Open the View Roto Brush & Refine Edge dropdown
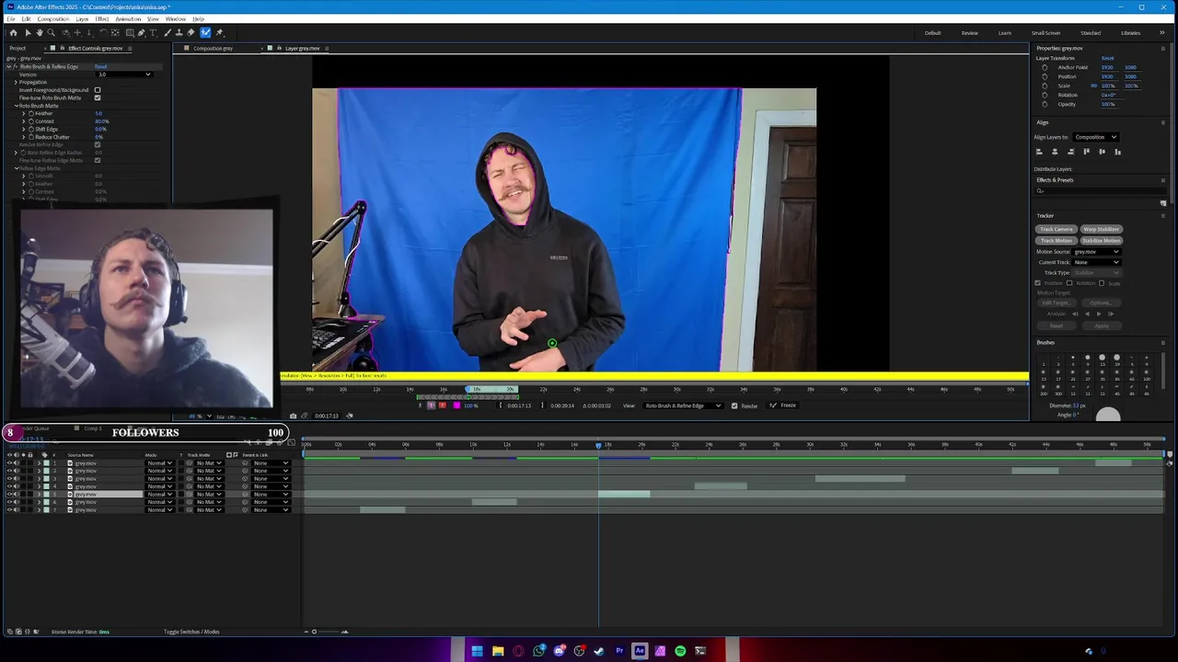1178x662 pixels. [683, 405]
